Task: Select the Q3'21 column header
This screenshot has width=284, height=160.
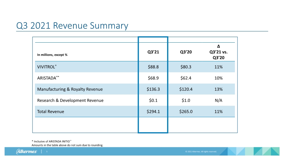Action: click(153, 52)
